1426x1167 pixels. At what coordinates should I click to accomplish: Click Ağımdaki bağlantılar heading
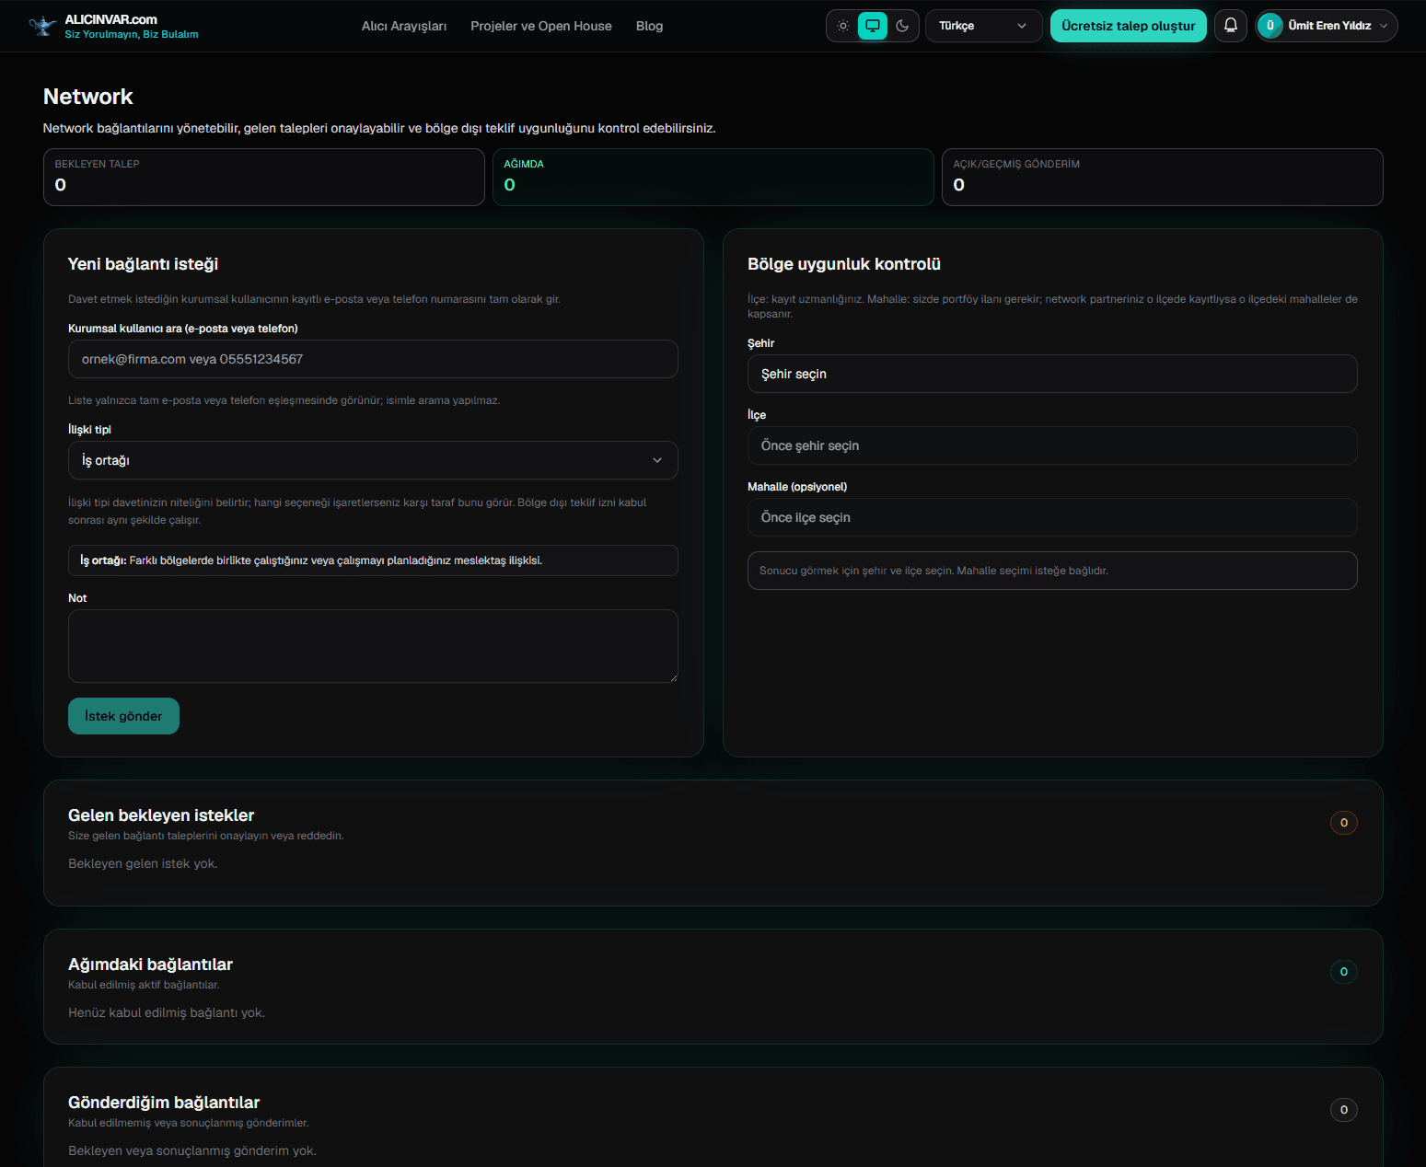pyautogui.click(x=150, y=965)
